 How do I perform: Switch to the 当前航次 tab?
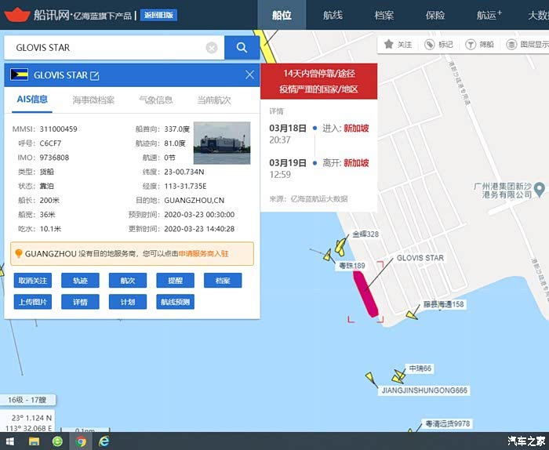point(214,100)
